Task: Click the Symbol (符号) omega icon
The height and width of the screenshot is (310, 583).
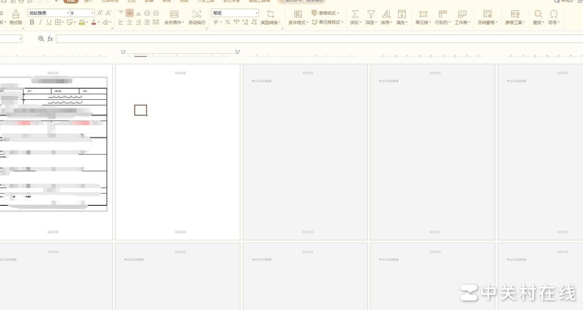Action: coord(554,14)
